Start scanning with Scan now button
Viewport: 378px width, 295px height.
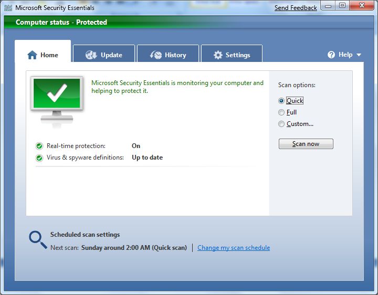[x=306, y=144]
